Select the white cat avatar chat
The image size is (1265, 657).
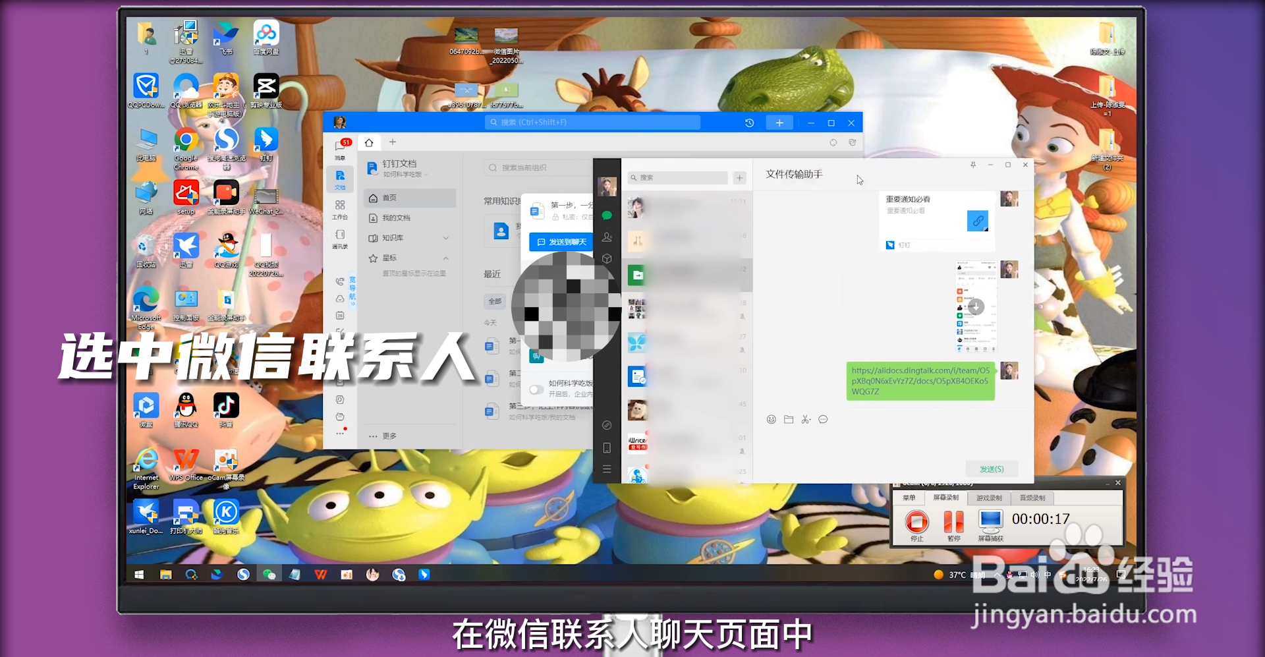pos(687,411)
